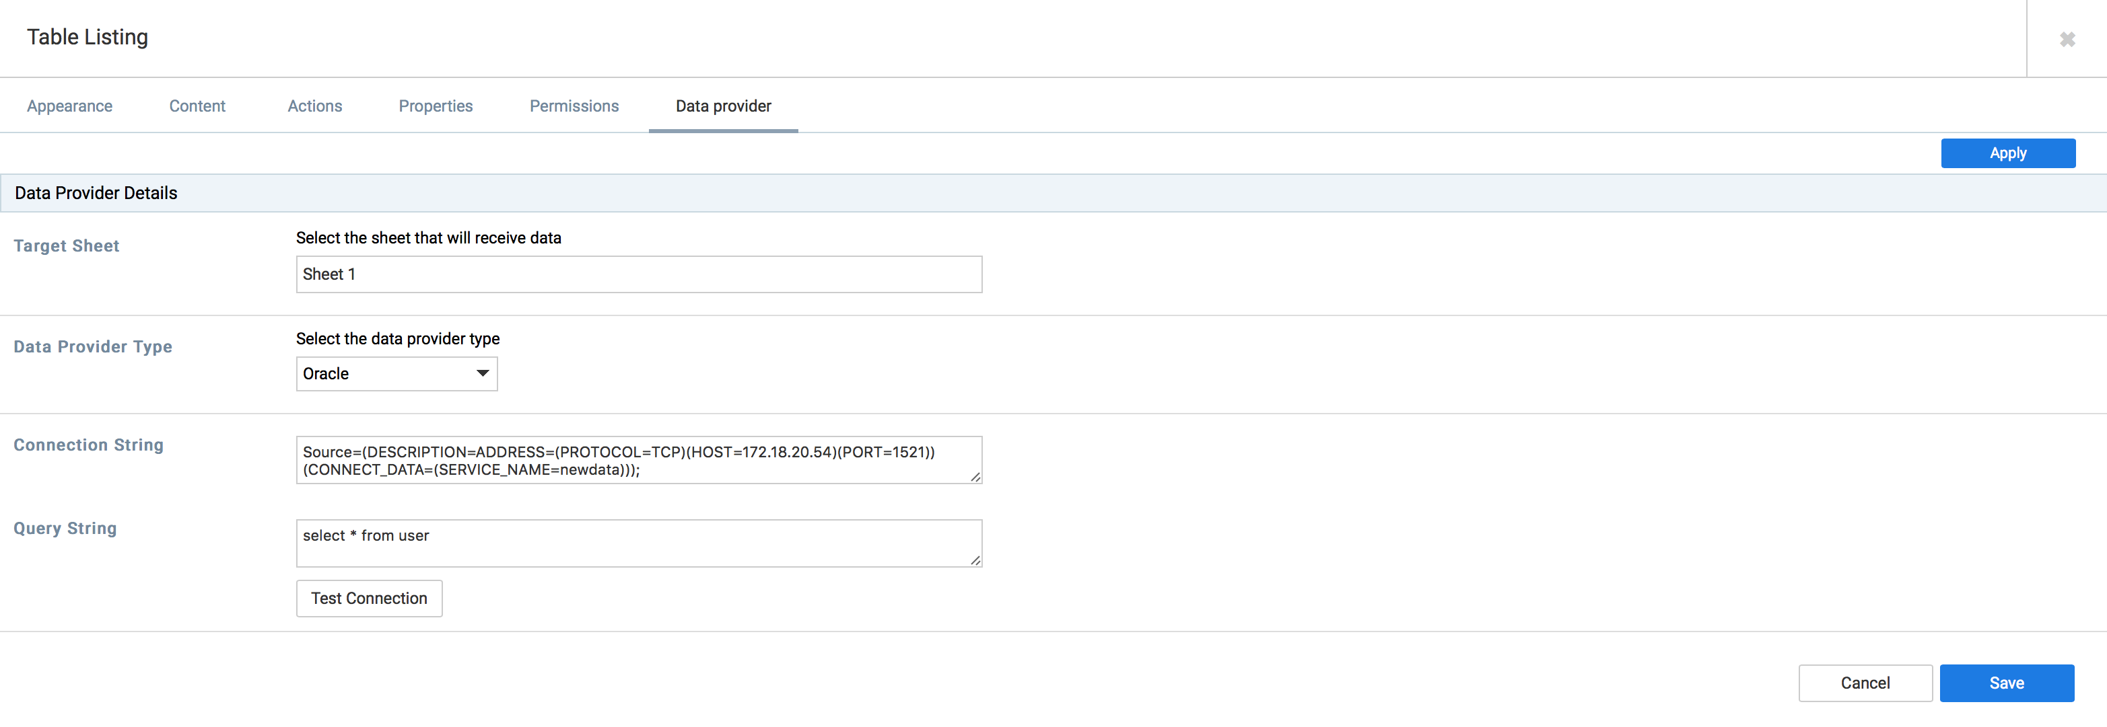Go to the Actions tab

pyautogui.click(x=315, y=106)
